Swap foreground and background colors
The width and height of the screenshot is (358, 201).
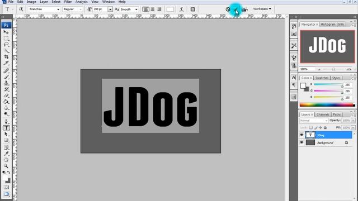(9, 173)
